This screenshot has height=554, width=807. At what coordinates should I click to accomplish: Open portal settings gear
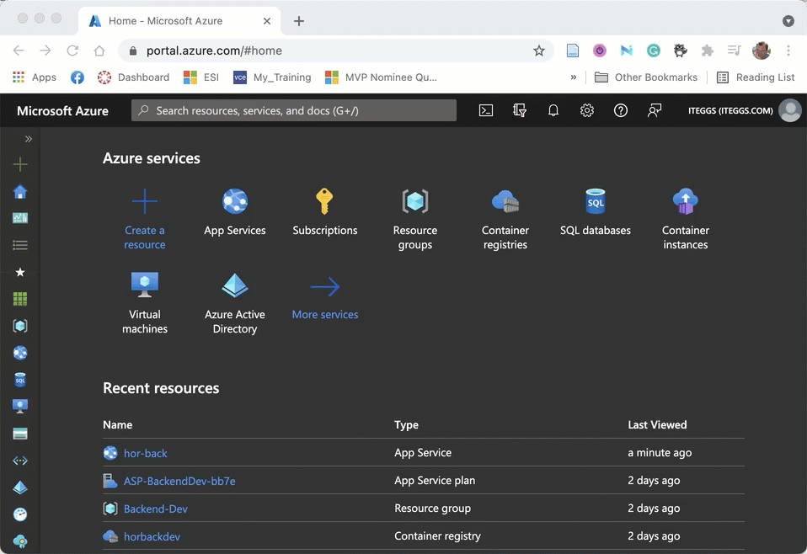pos(587,110)
